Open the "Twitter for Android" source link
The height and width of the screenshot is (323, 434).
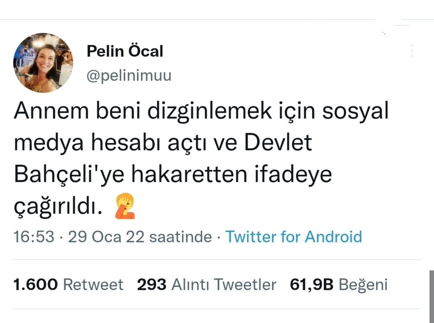[294, 237]
